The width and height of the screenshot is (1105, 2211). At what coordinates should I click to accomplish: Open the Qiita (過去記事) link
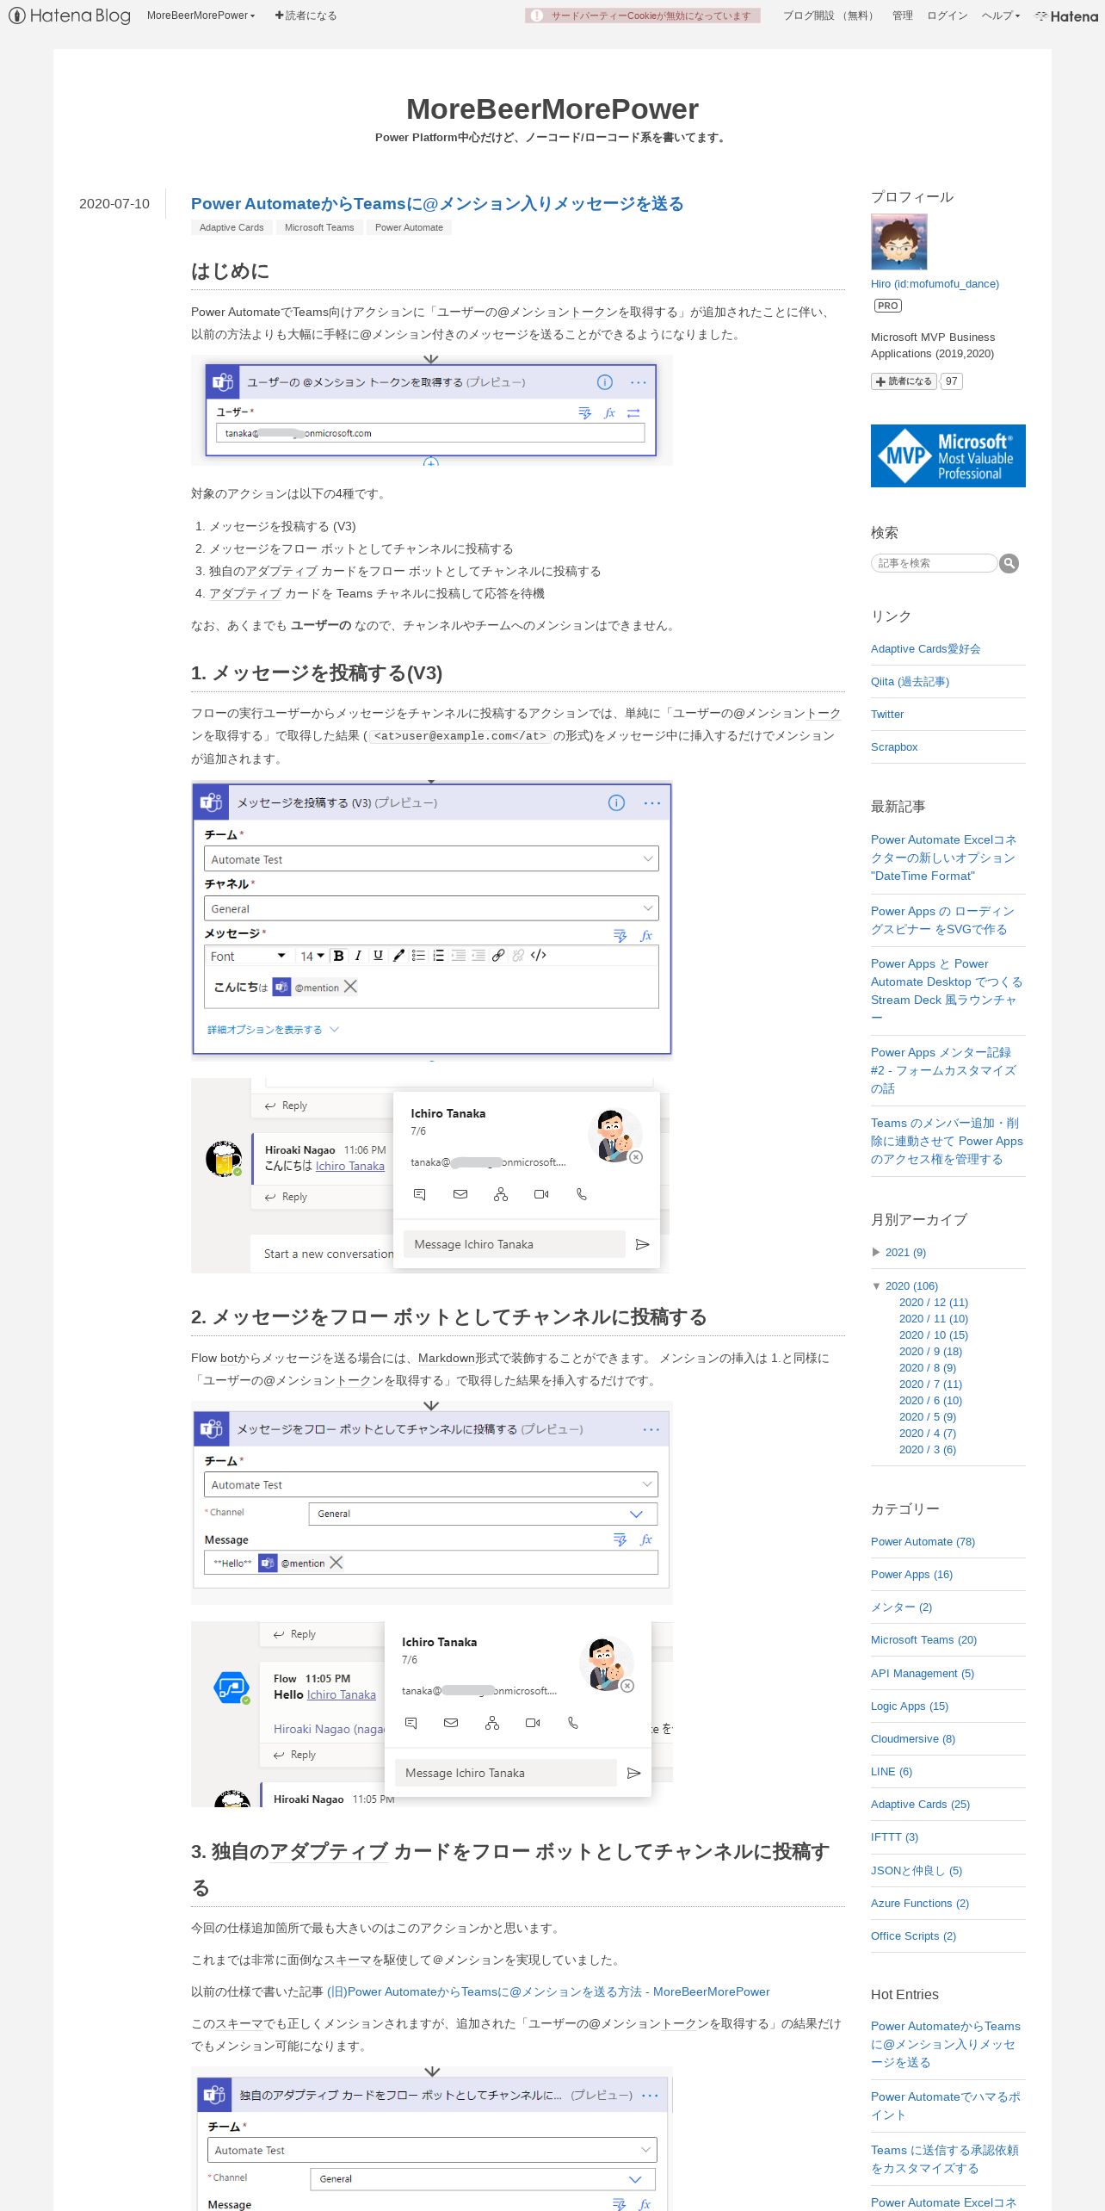coord(910,682)
